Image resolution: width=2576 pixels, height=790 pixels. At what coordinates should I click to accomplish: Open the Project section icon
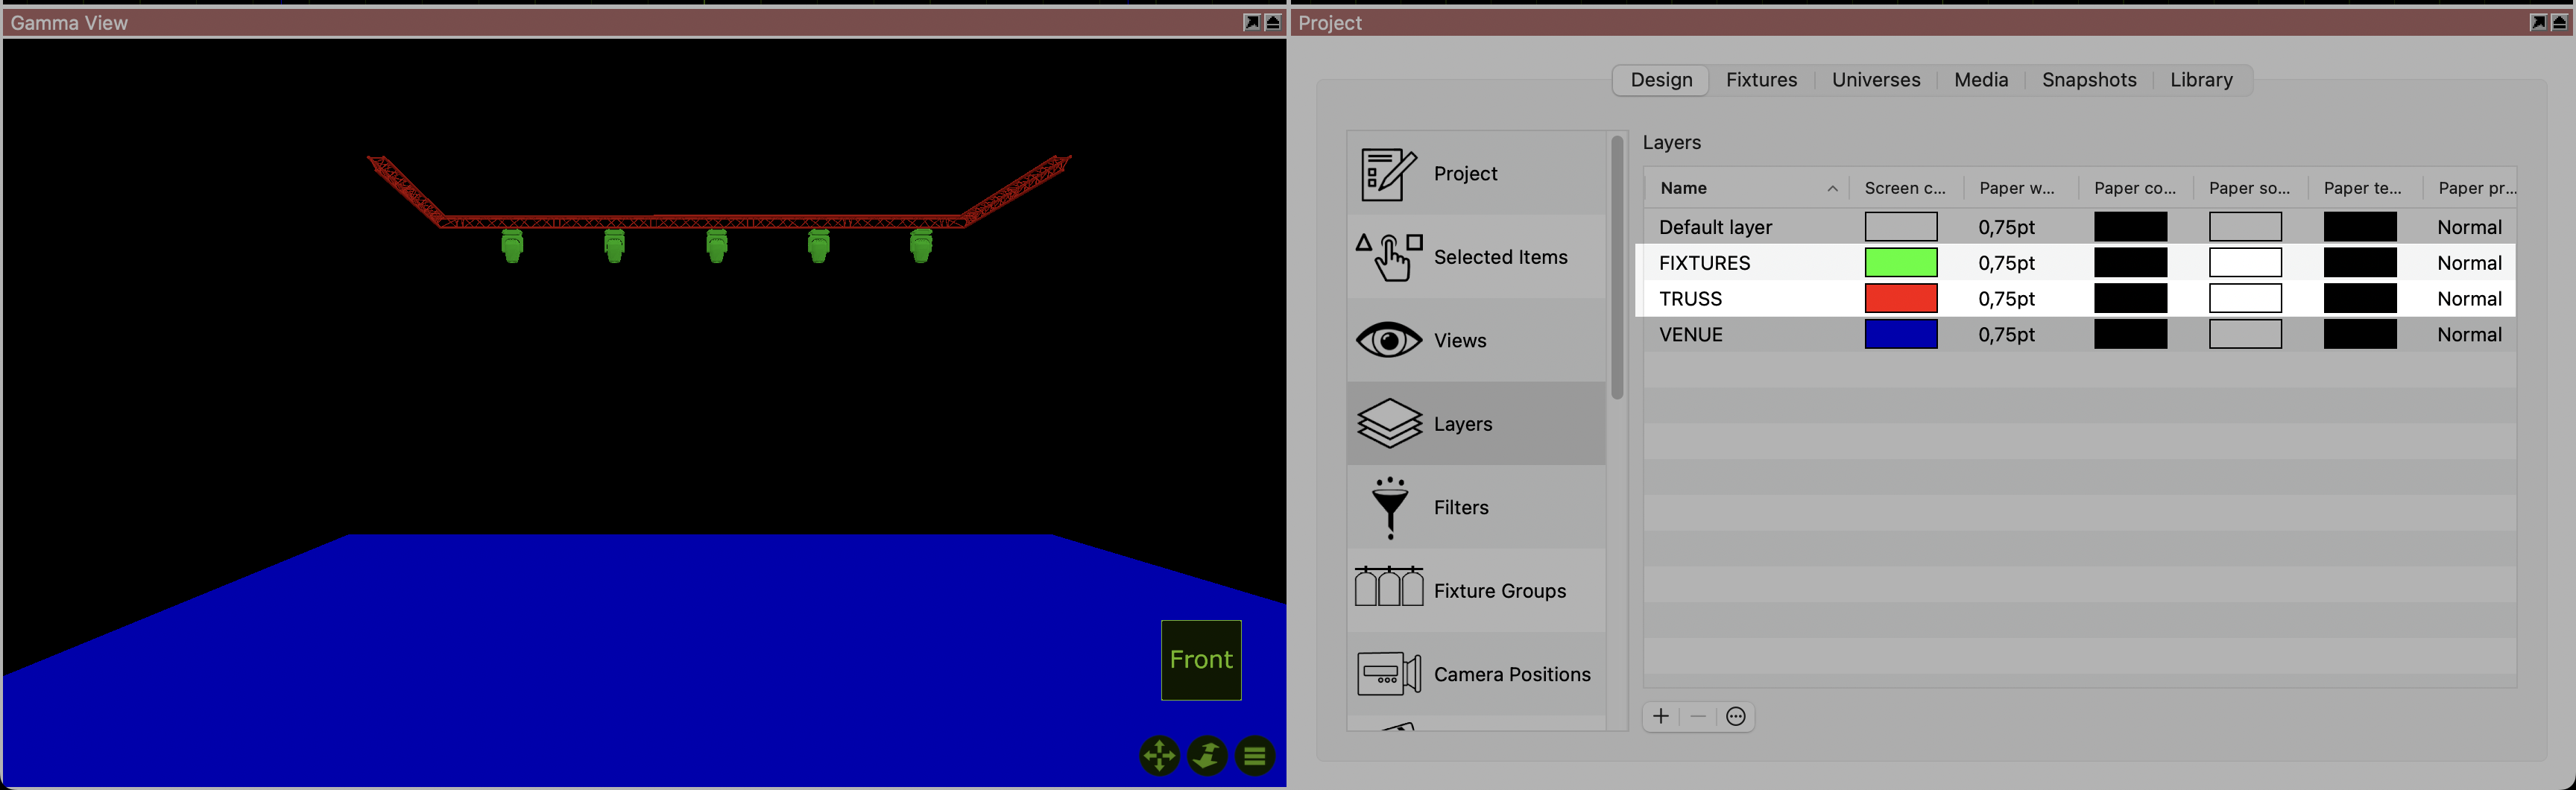pyautogui.click(x=1388, y=174)
